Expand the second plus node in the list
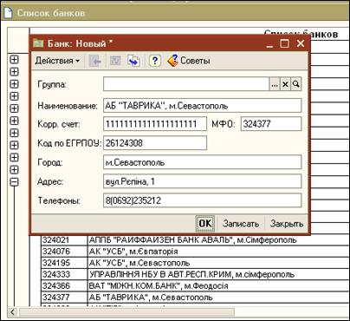Image resolution: width=350 pixels, height=321 pixels. (x=14, y=71)
